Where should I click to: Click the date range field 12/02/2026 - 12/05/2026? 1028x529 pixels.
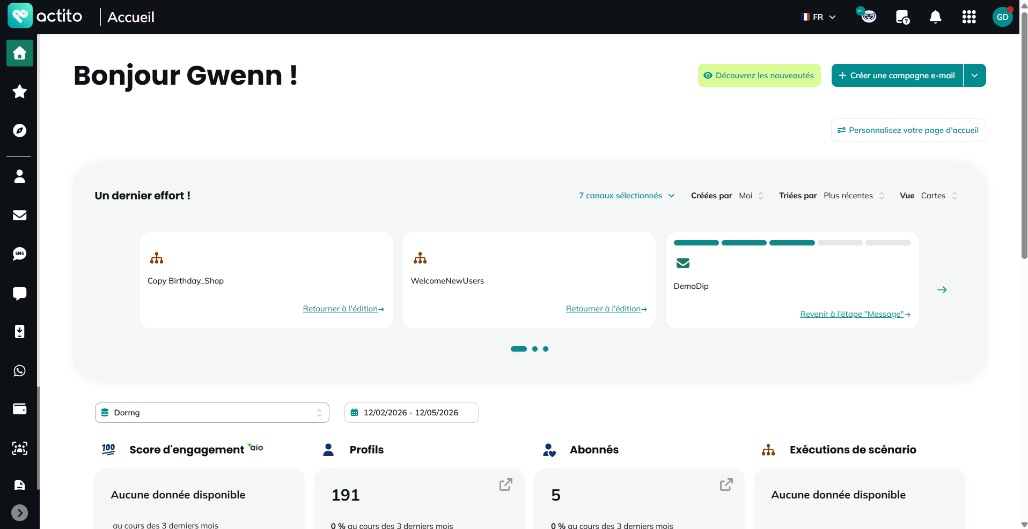click(411, 413)
